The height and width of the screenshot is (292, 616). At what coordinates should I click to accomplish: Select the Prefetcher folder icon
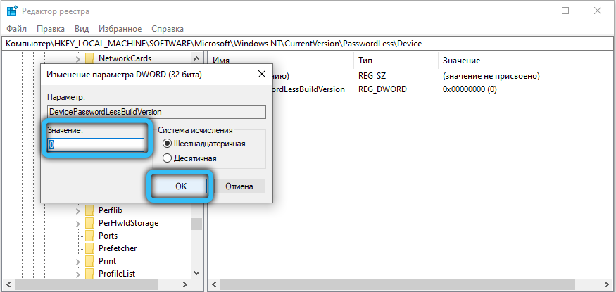click(x=89, y=248)
